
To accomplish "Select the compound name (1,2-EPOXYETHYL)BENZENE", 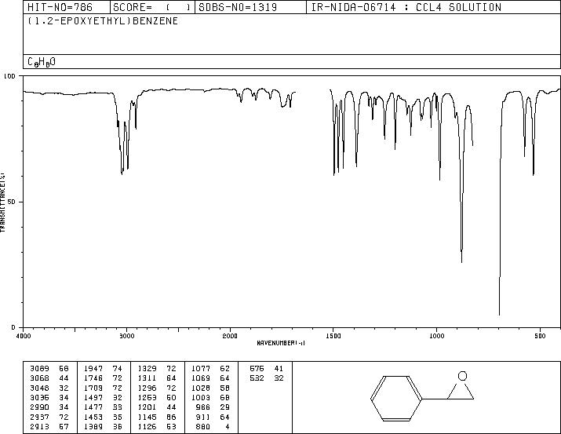I will coord(103,21).
